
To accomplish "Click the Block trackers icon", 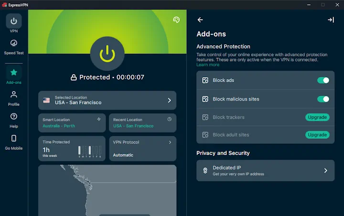I will tap(205, 117).
